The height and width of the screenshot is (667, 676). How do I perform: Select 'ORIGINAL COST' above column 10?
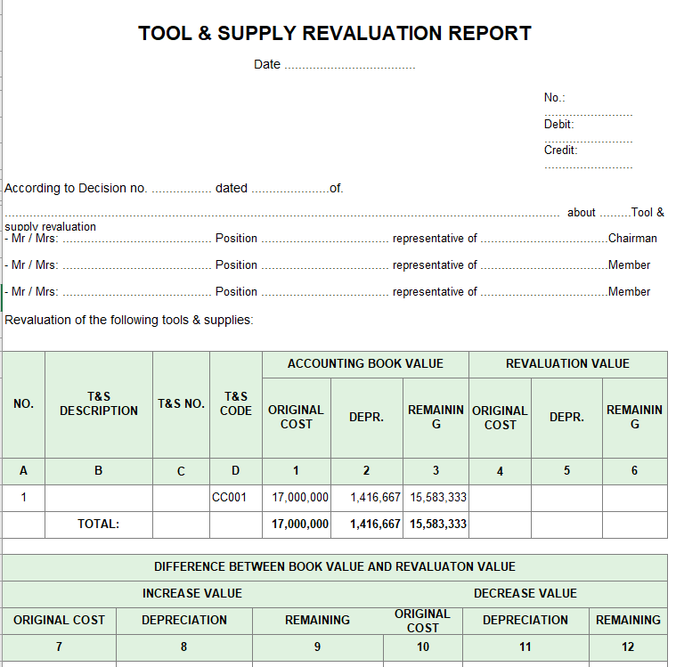coord(422,621)
